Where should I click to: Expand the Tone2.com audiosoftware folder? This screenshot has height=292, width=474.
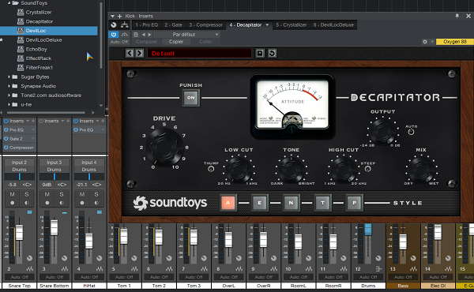click(9, 95)
